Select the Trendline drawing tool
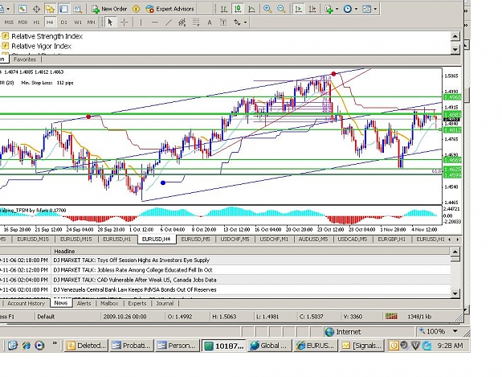The image size is (502, 377). pyautogui.click(x=169, y=22)
